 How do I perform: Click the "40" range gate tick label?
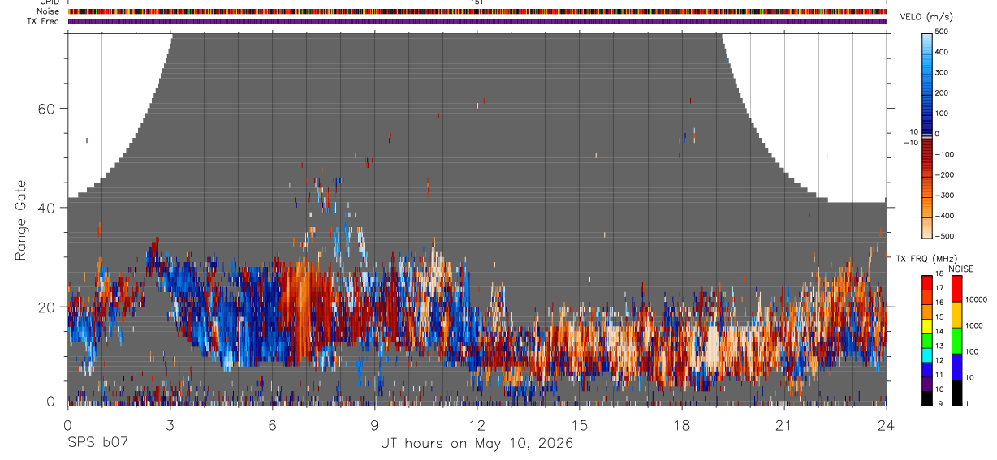coord(46,208)
